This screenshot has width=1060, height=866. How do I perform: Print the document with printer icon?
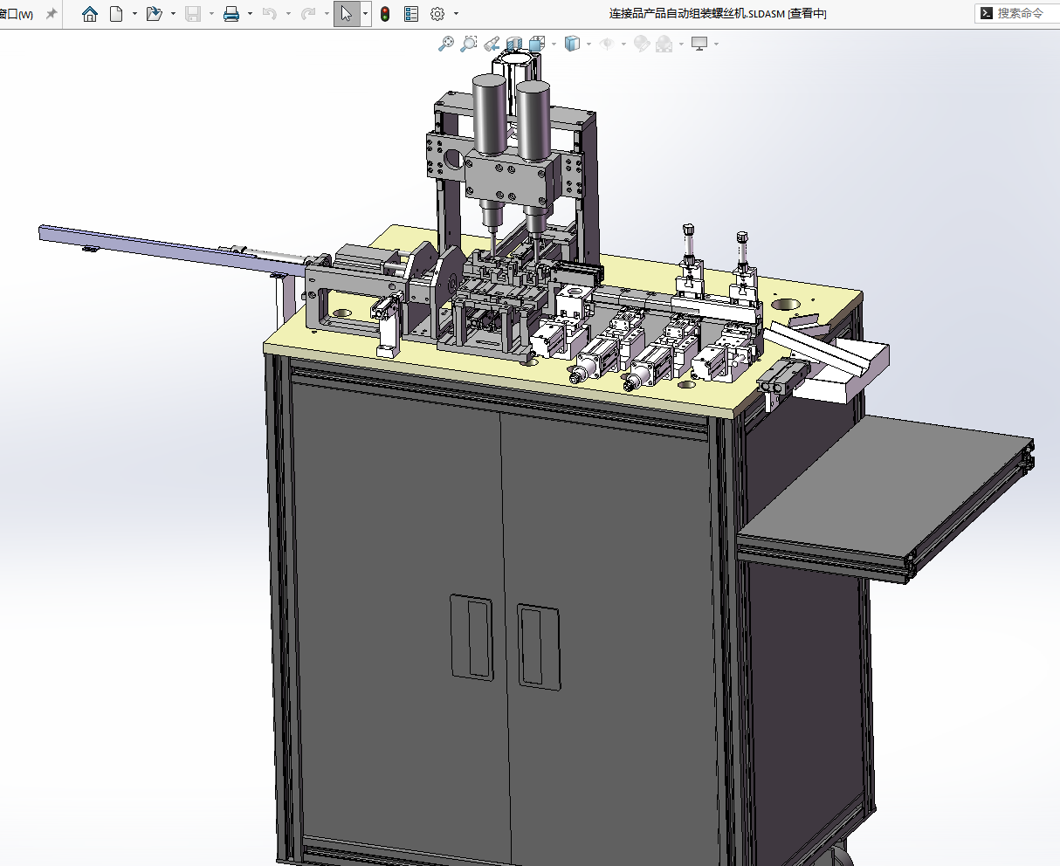[x=231, y=14]
